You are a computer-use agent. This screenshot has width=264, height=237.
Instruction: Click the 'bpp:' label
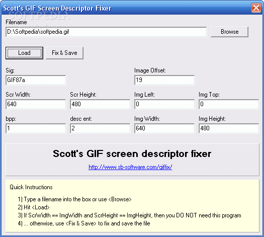click(x=11, y=119)
